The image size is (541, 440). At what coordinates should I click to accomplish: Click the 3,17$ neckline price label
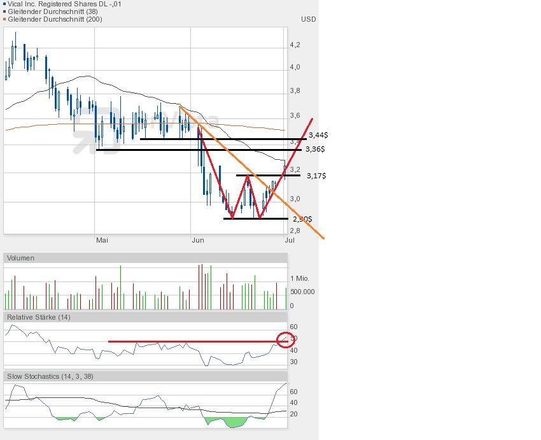pos(316,175)
